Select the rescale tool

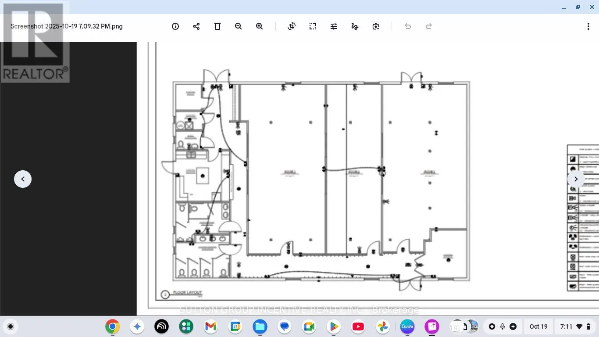[313, 26]
